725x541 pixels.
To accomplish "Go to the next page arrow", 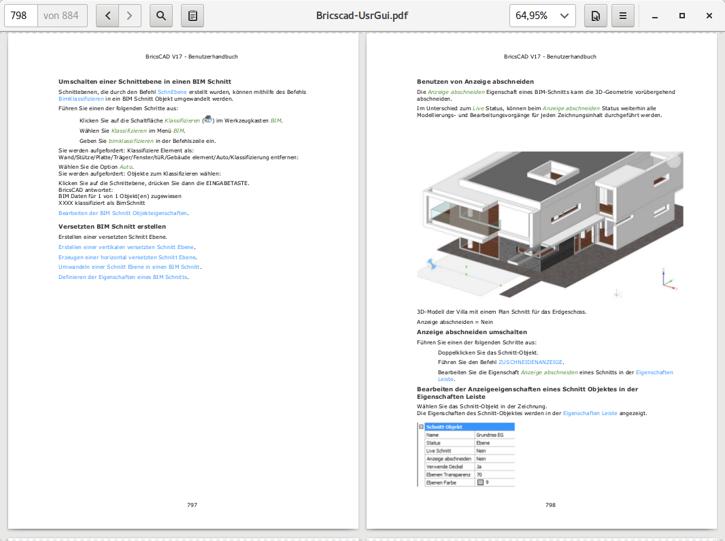I will [x=130, y=16].
